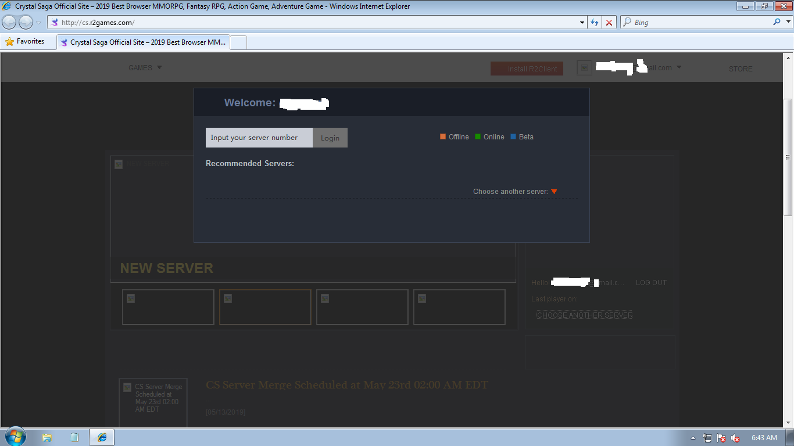
Task: Click the Recommended Servers label
Action: [x=250, y=164]
